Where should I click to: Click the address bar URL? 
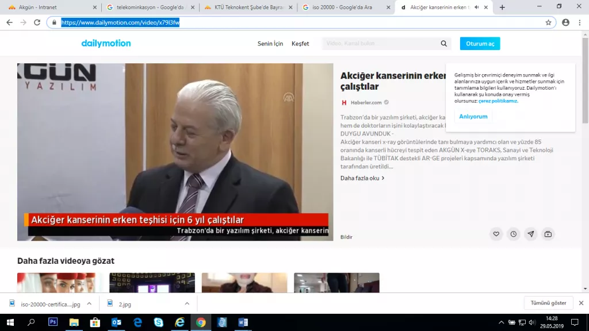120,22
